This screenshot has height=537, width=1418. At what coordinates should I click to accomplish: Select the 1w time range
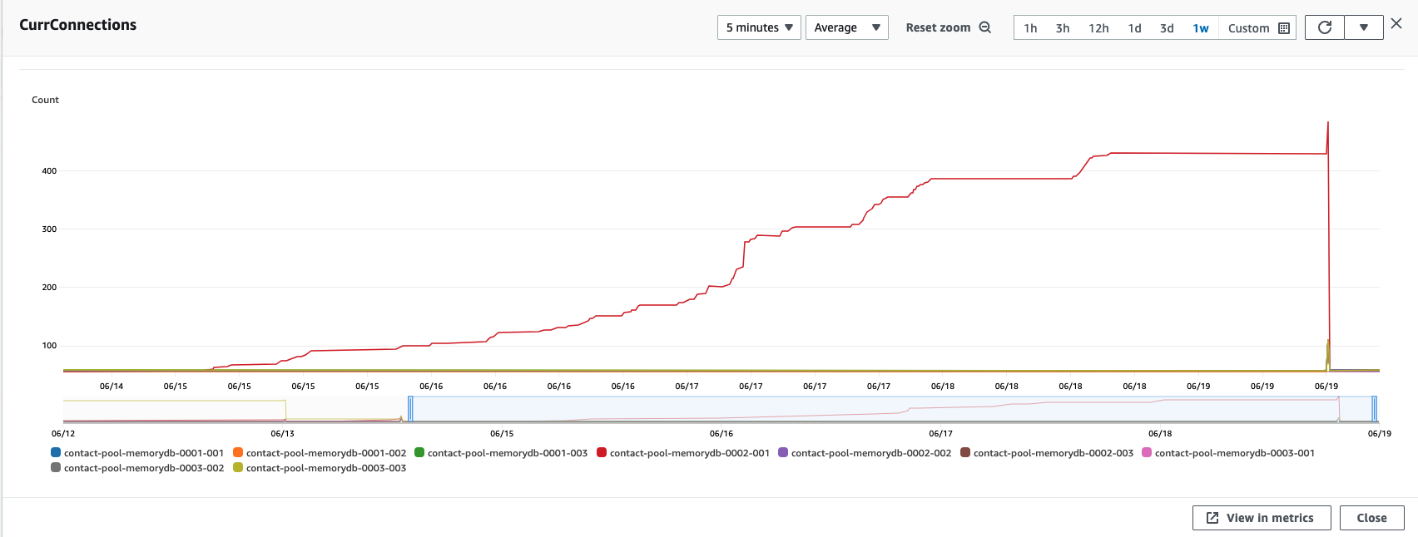[1201, 28]
